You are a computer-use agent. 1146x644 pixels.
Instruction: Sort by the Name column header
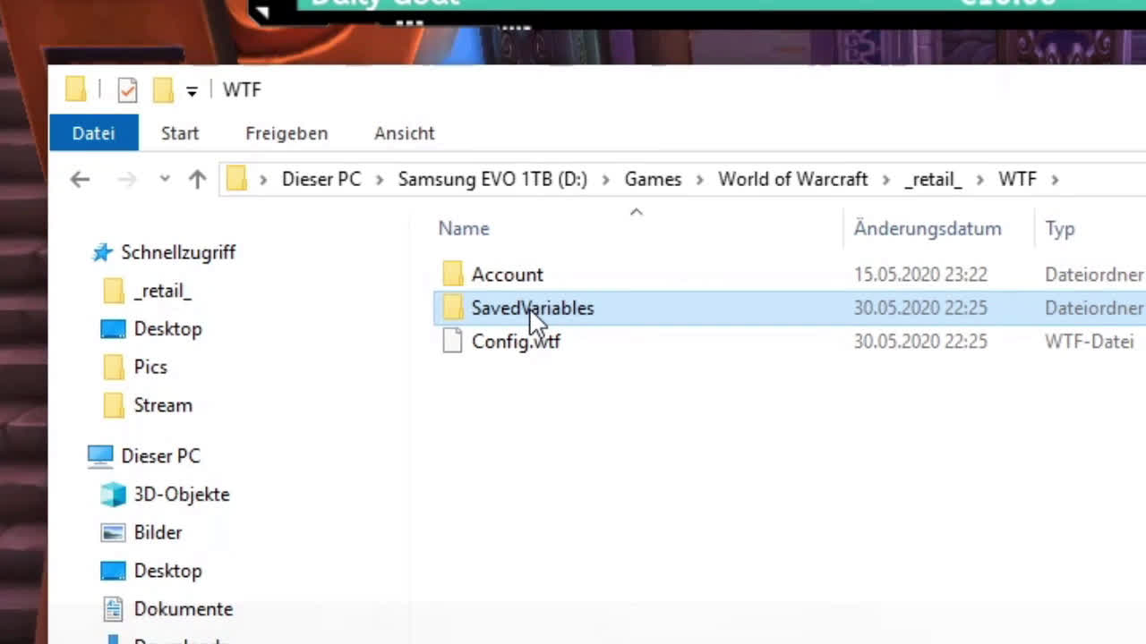(x=464, y=229)
